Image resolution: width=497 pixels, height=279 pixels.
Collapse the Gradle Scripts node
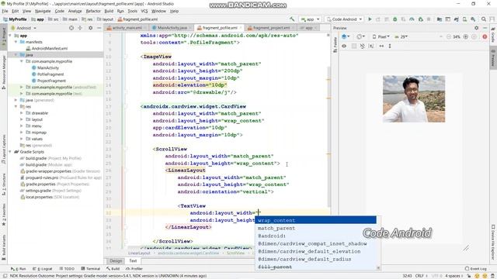tap(11, 152)
